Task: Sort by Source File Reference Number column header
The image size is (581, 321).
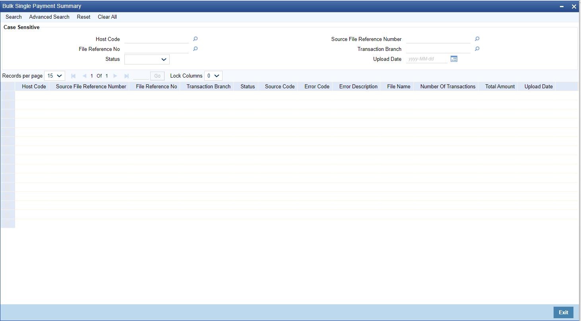Action: tap(91, 86)
